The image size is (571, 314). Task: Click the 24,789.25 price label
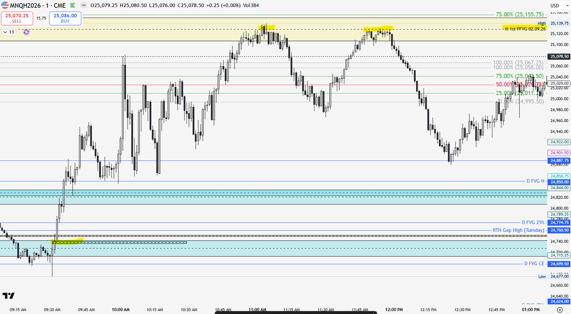(559, 215)
